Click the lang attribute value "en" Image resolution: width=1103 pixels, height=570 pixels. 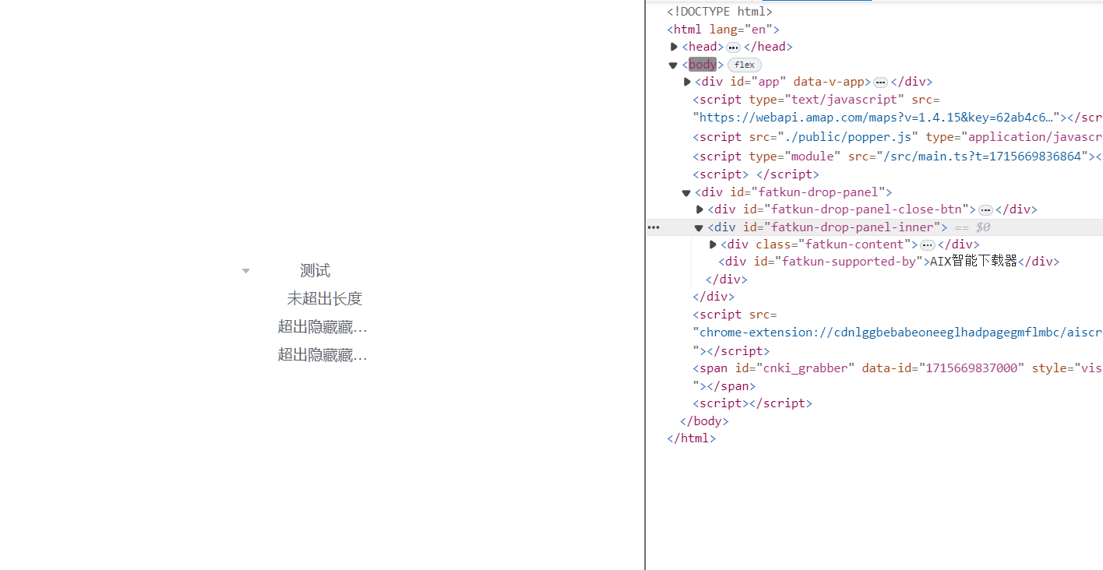pyautogui.click(x=759, y=30)
